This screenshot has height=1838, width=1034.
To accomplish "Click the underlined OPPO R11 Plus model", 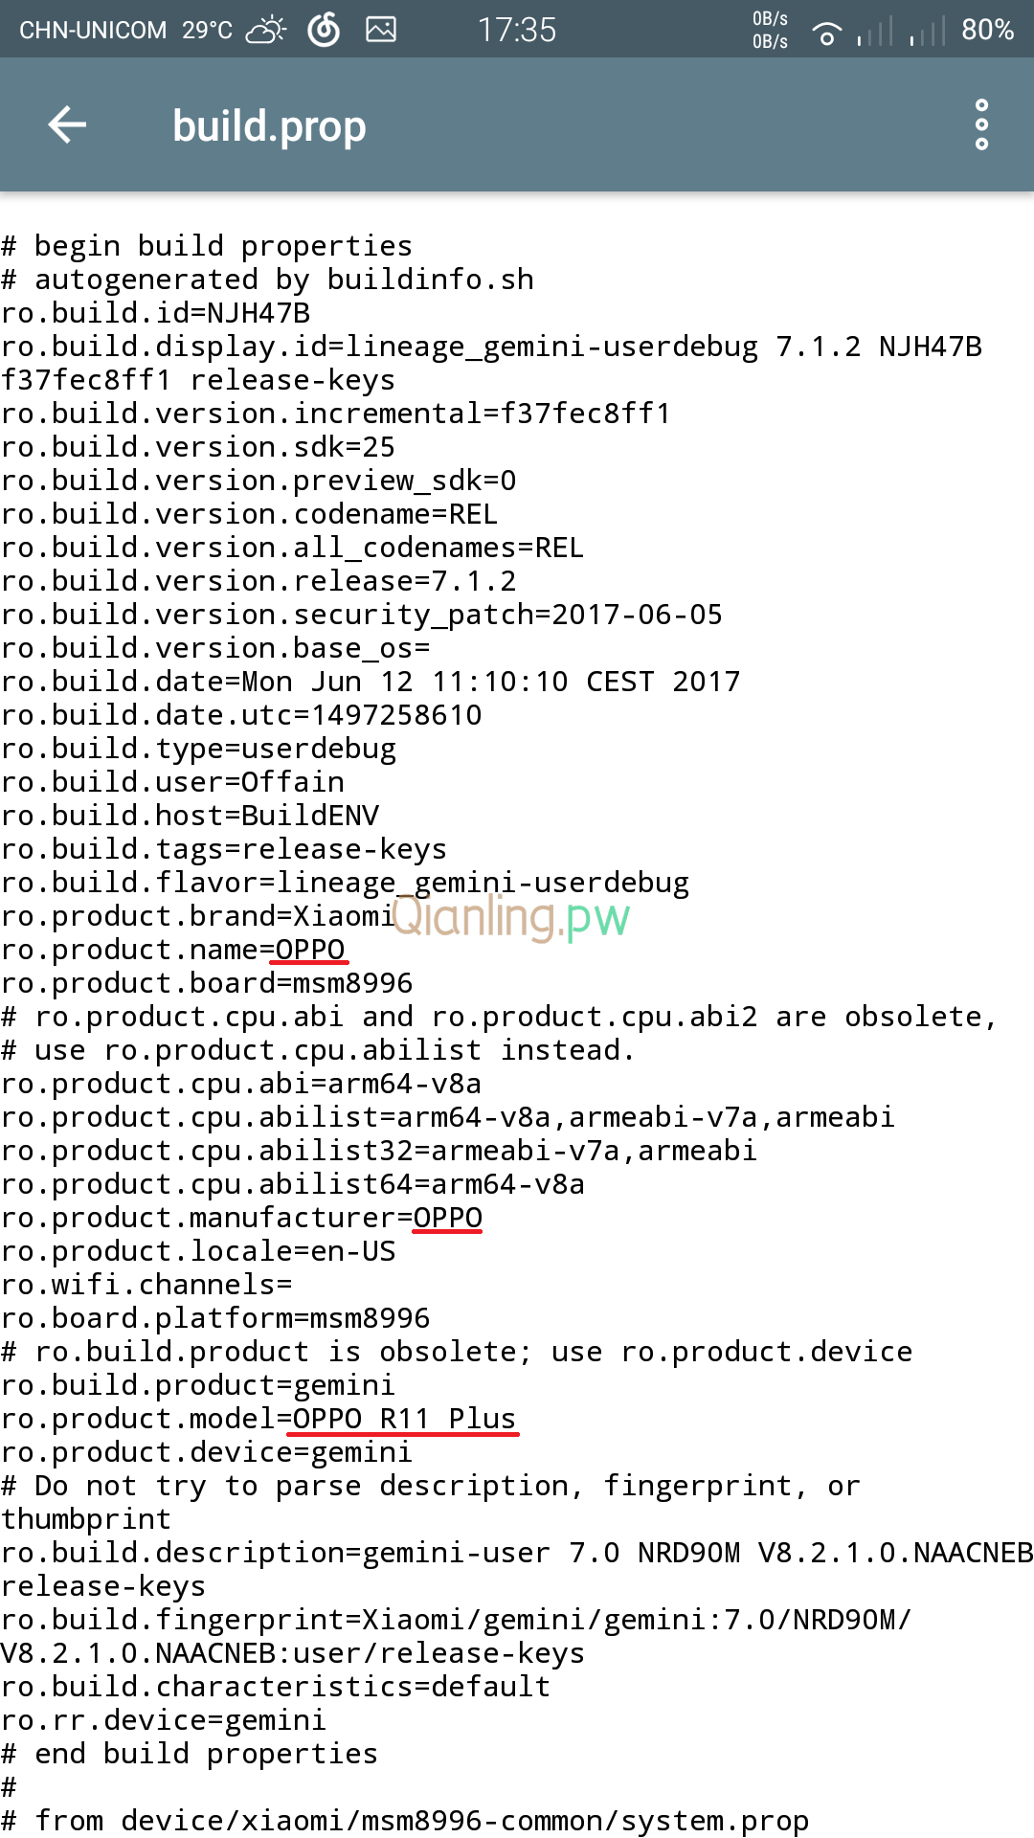I will pyautogui.click(x=404, y=1419).
